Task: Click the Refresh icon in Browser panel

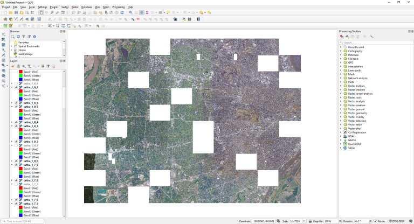Action: pos(18,37)
